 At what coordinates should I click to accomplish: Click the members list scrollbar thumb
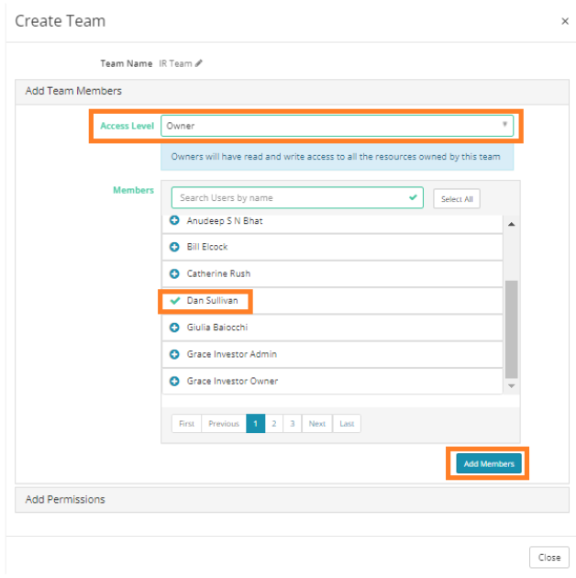tap(511, 329)
